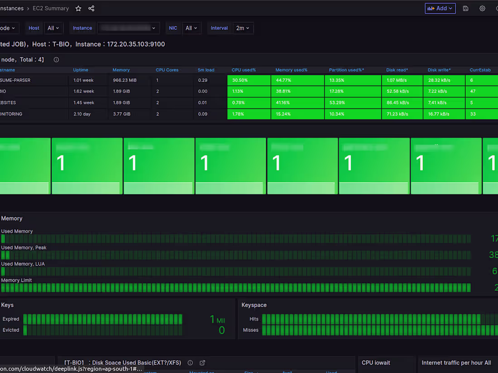This screenshot has width=498, height=373.
Task: Open dashboard settings with the gear icon
Action: (x=482, y=8)
